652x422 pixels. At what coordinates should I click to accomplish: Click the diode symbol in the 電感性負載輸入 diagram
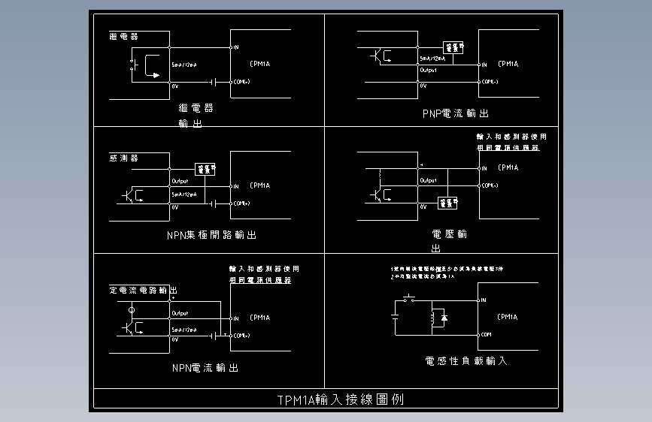tap(444, 318)
